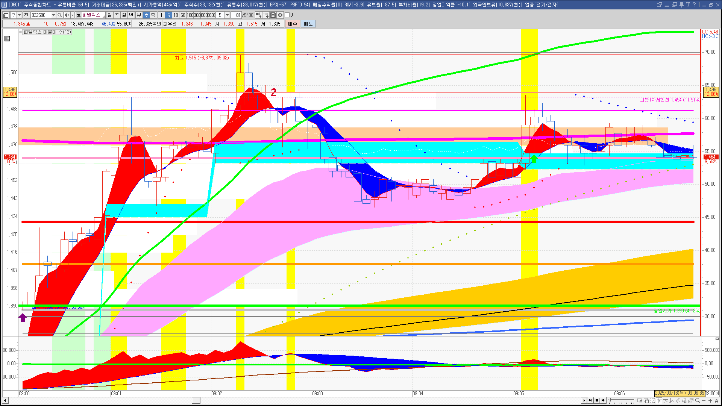Click the 매수 buy button
This screenshot has width=722, height=406.
[293, 24]
